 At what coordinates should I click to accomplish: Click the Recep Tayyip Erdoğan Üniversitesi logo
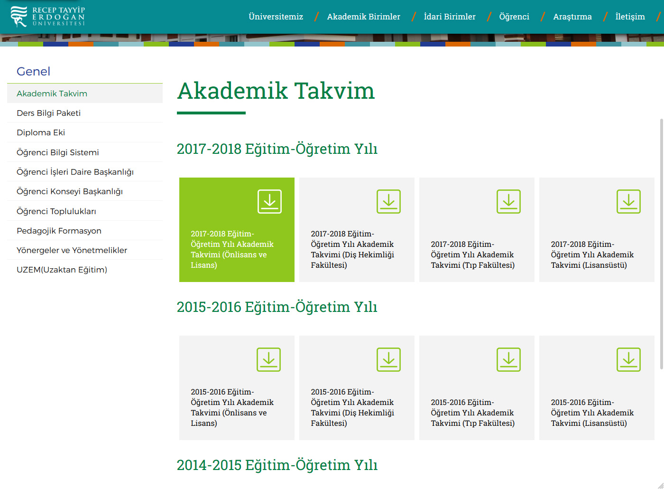(49, 17)
